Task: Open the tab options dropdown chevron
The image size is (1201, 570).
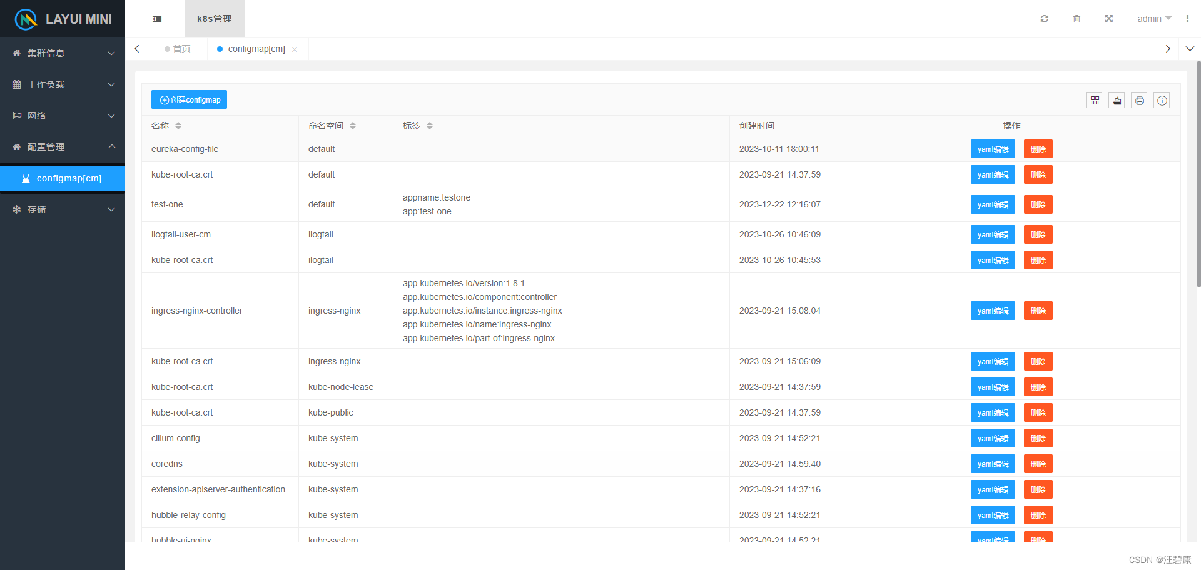Action: coord(1190,49)
